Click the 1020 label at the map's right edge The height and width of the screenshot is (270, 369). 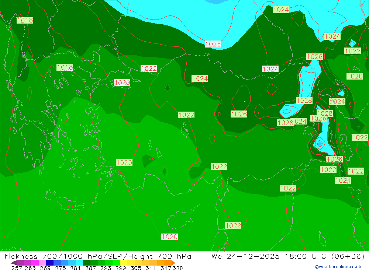(x=355, y=76)
